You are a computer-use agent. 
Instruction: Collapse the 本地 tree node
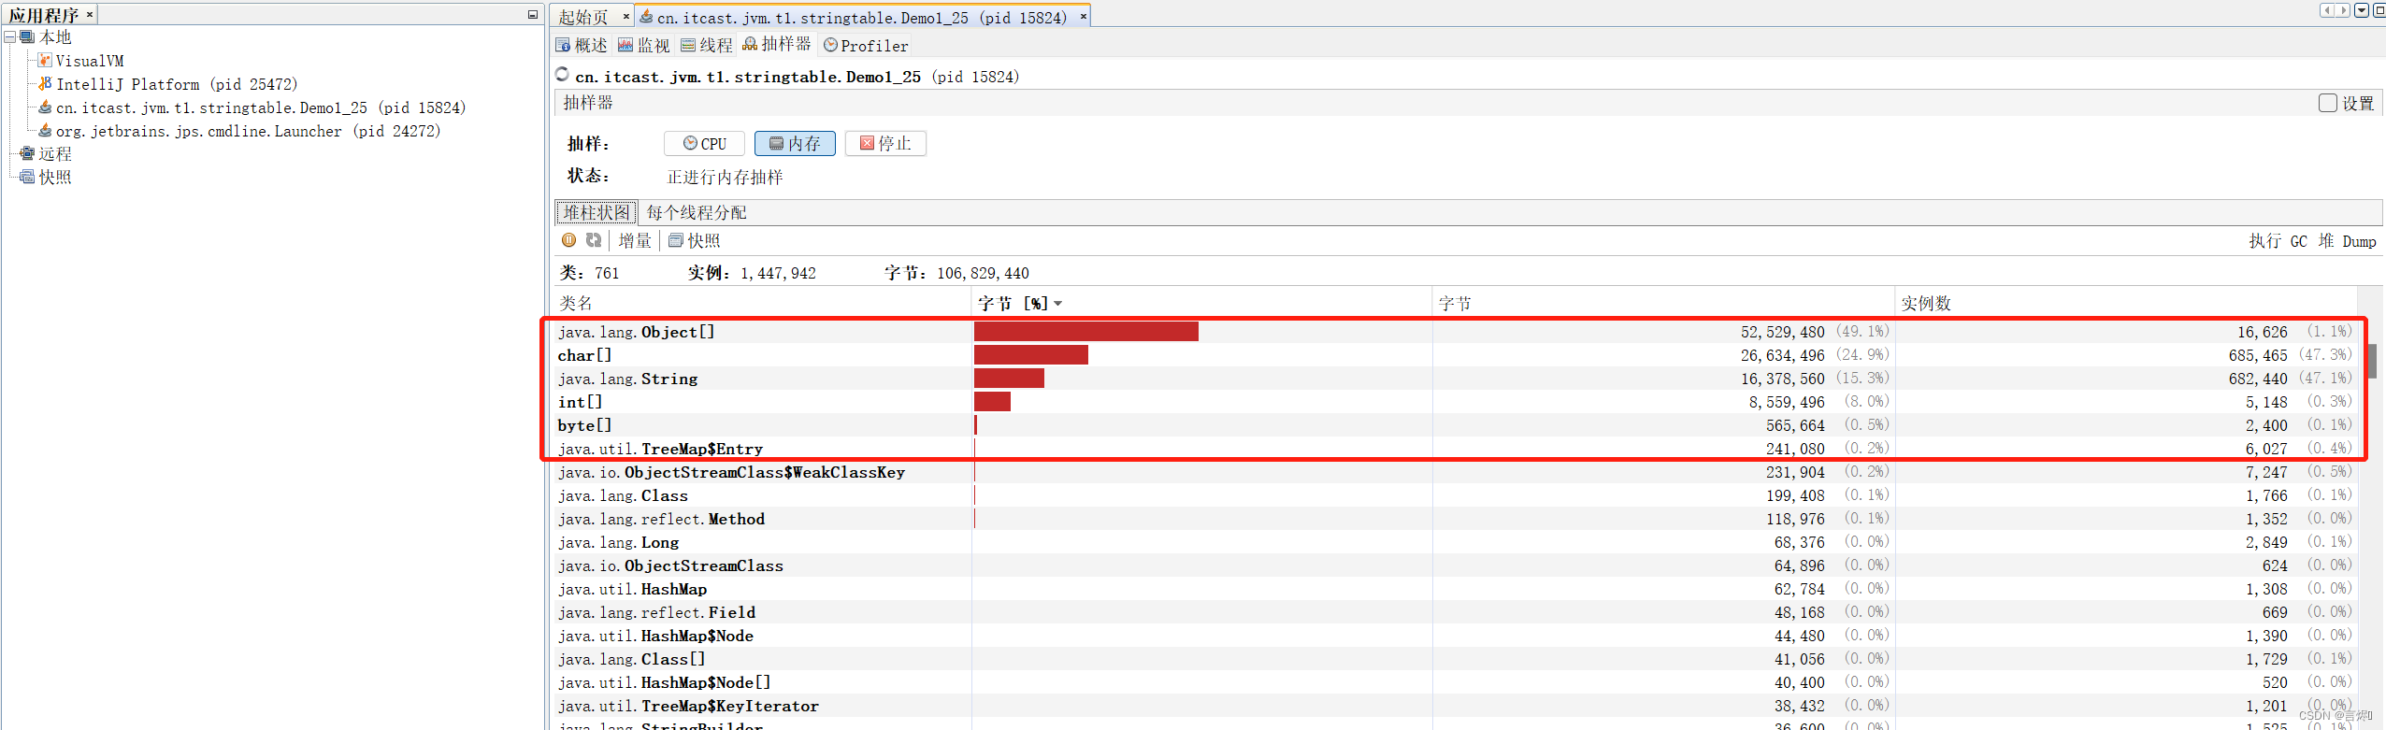click(9, 37)
